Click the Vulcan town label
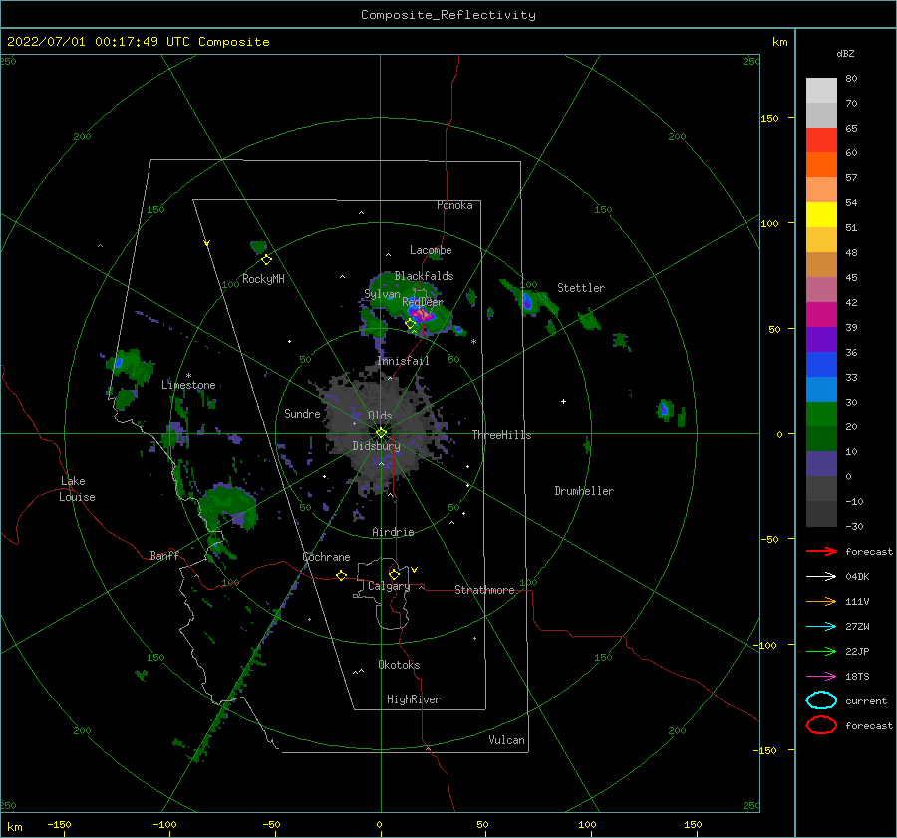 pyautogui.click(x=507, y=740)
